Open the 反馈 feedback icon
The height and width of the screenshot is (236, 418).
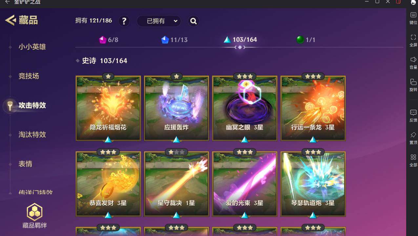[413, 112]
